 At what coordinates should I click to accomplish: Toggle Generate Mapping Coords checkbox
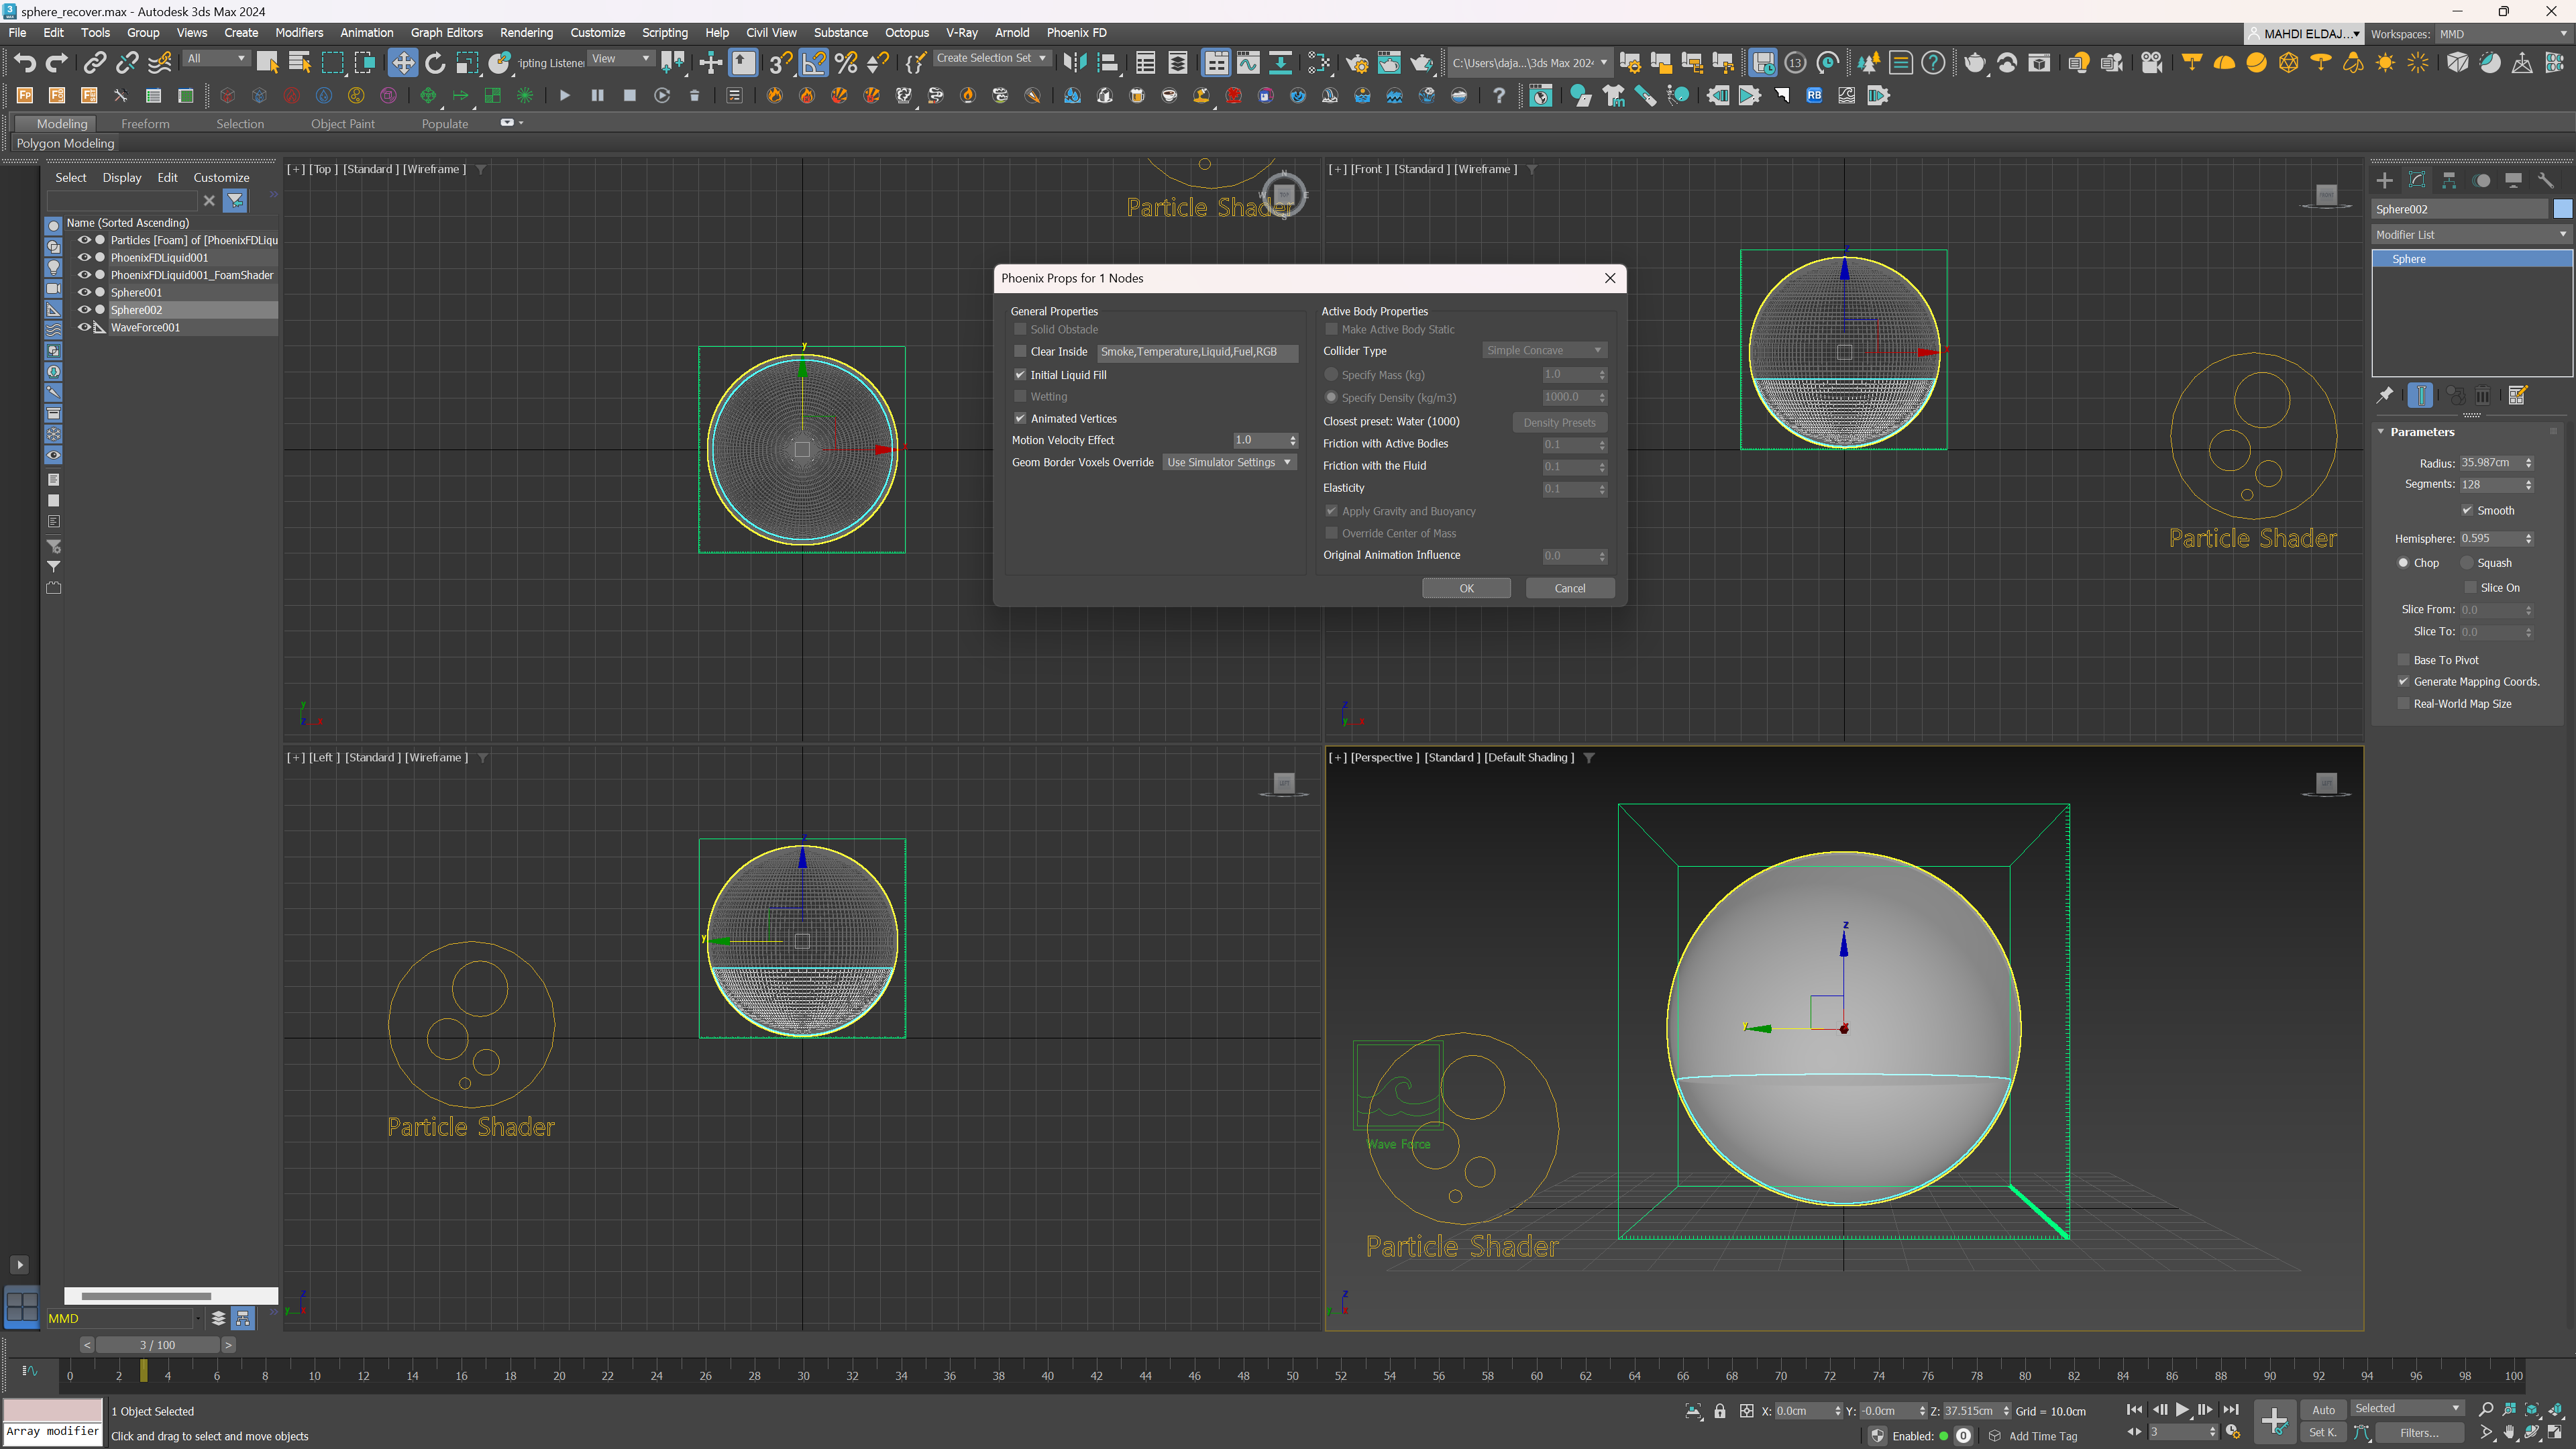[2403, 682]
